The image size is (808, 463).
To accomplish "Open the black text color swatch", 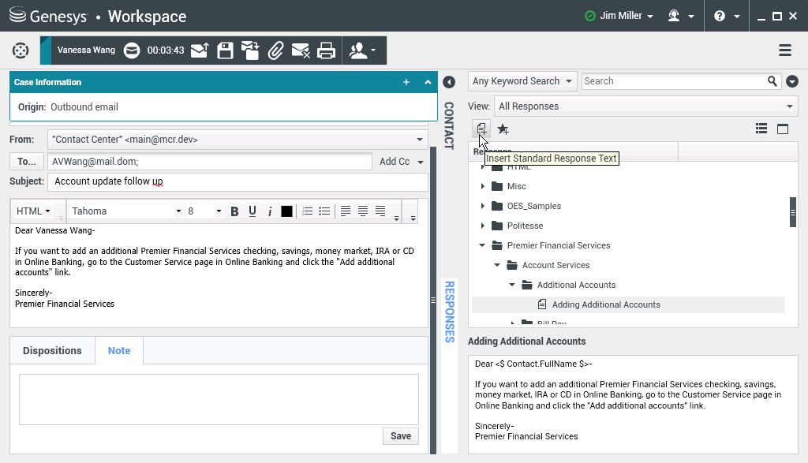I will pos(286,211).
